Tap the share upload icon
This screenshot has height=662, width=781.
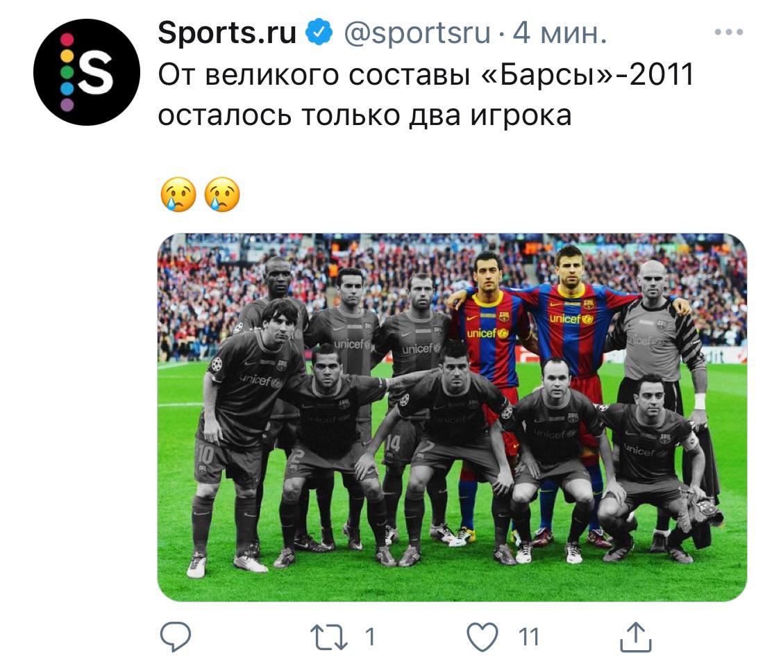[x=635, y=636]
